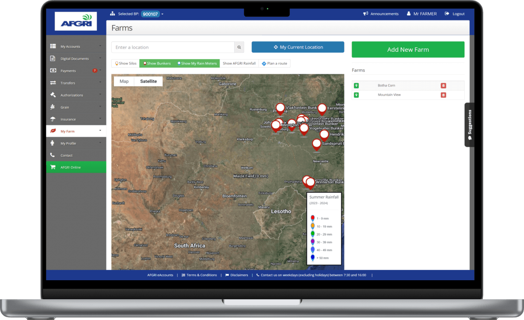Open the Mr FARMER user menu
The width and height of the screenshot is (524, 320).
coord(422,14)
